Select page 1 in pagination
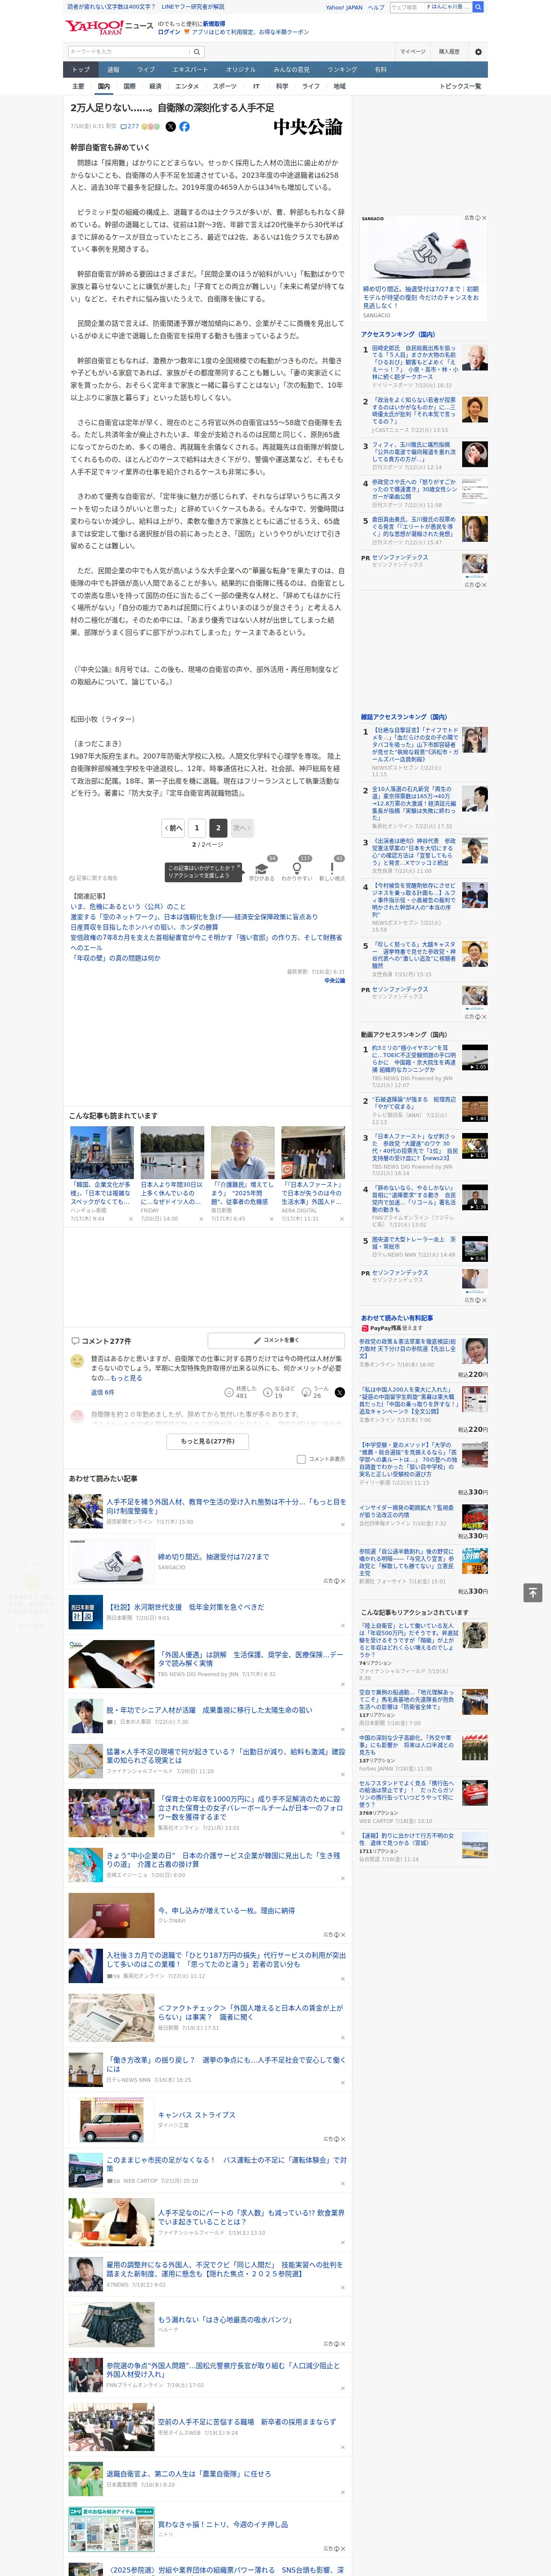This screenshot has height=2576, width=551. click(197, 828)
